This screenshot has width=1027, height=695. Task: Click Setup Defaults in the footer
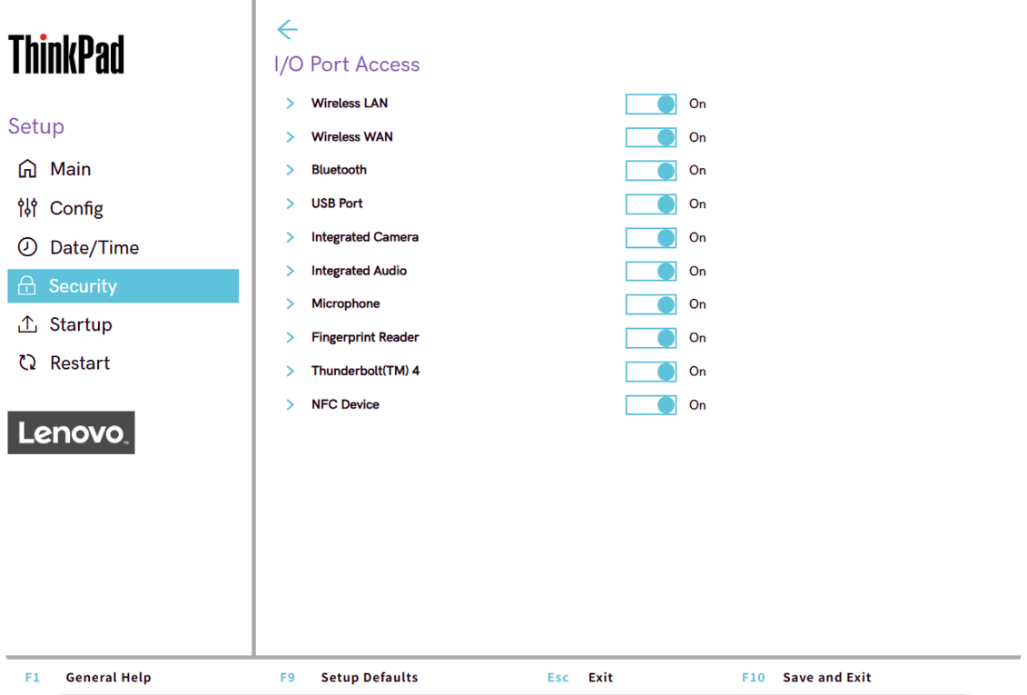[x=370, y=678]
